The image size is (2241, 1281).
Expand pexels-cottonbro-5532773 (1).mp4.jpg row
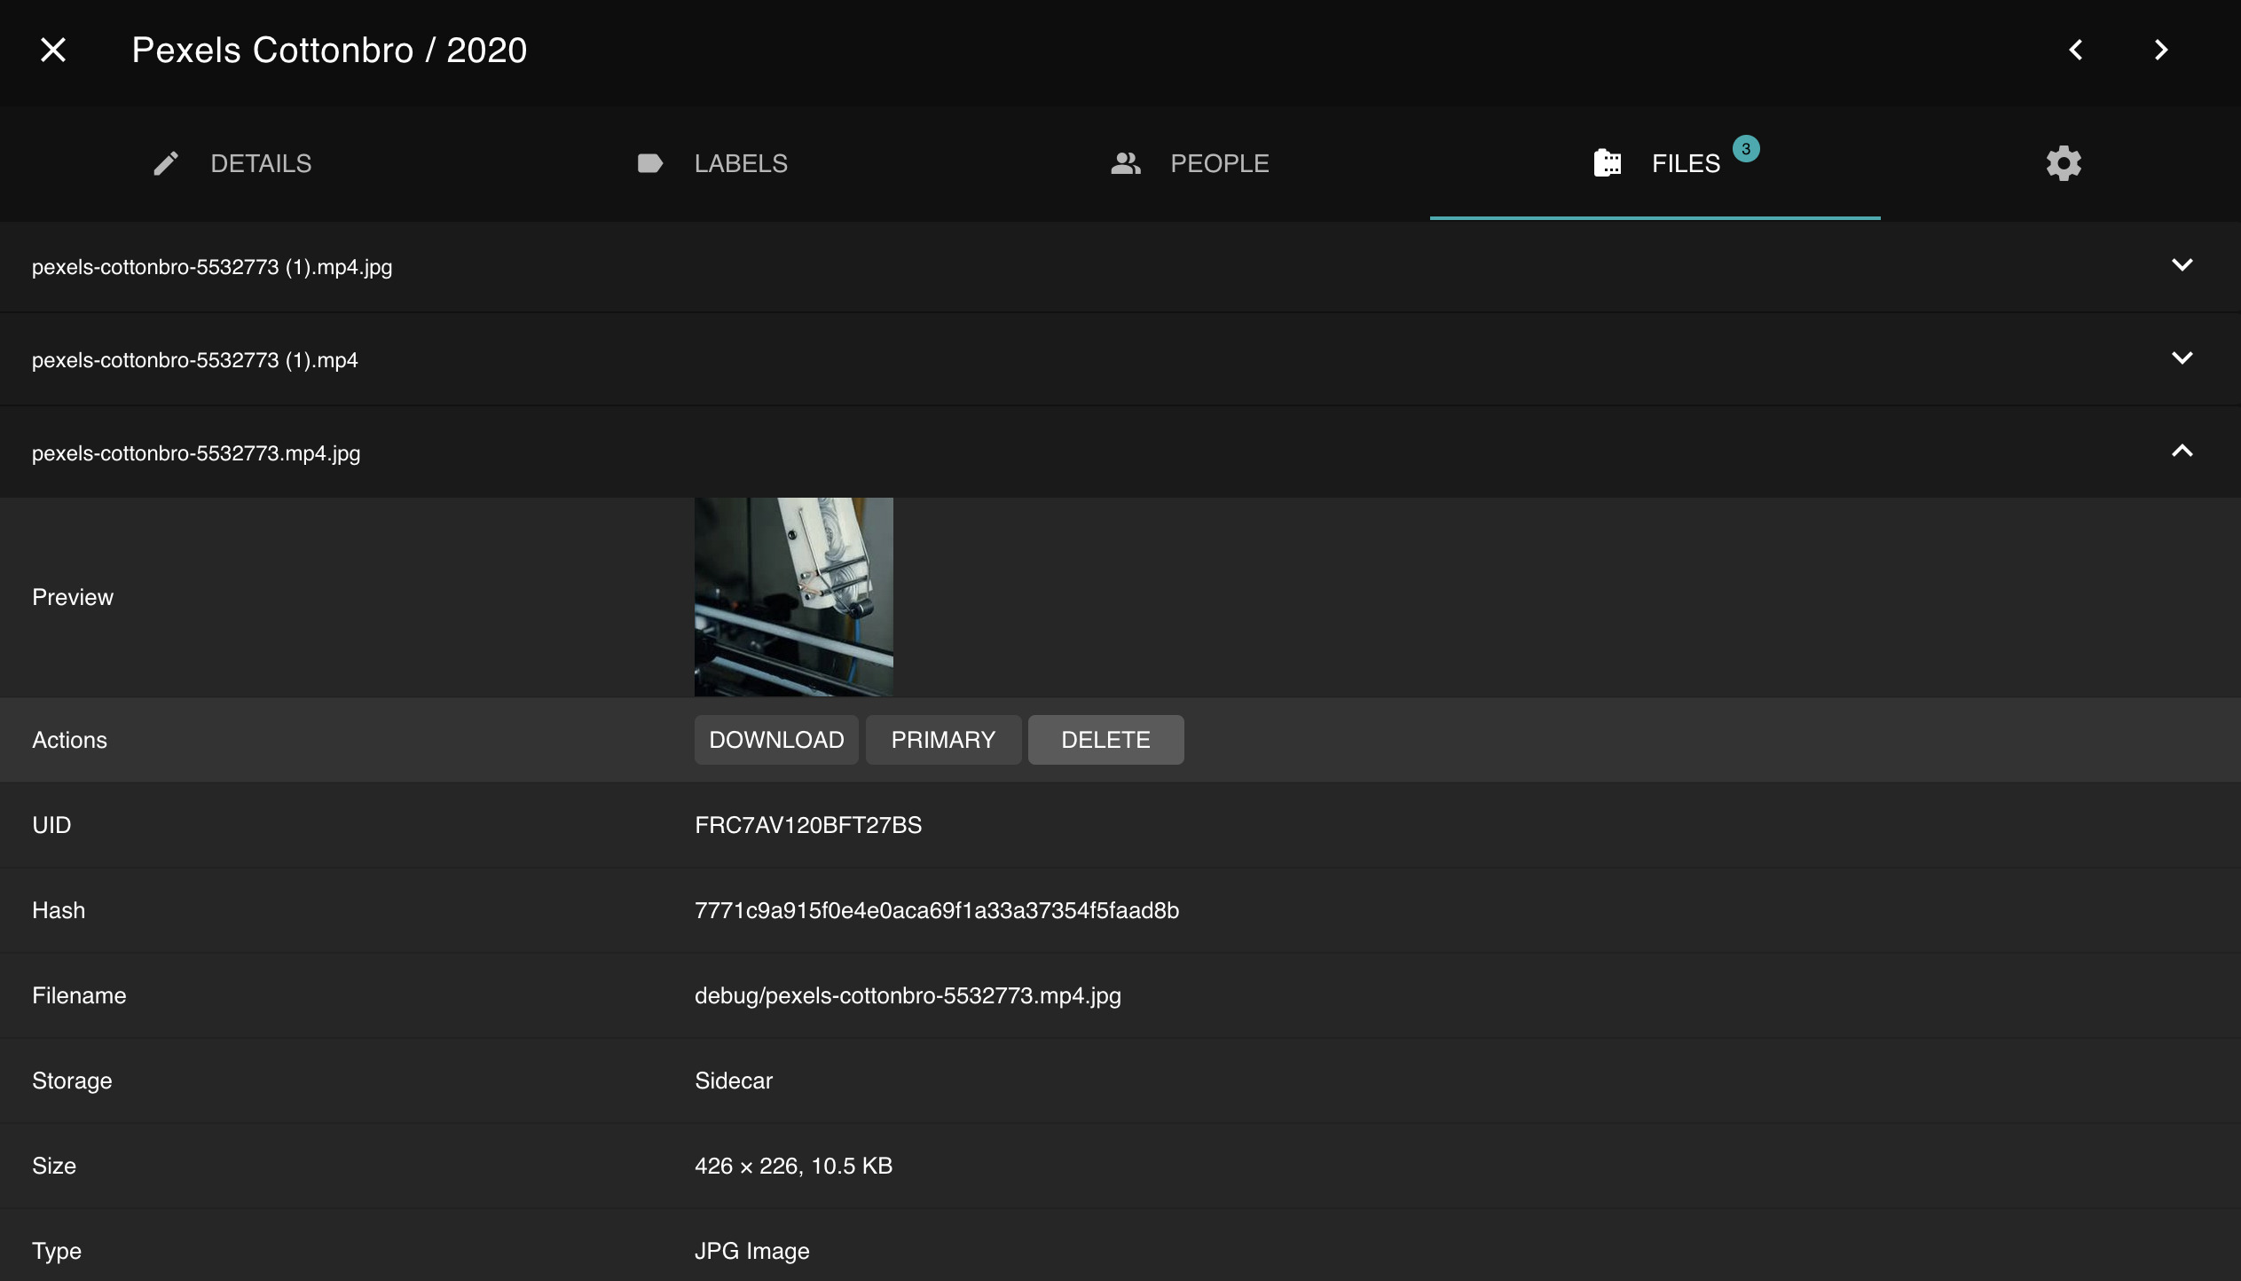(2182, 263)
